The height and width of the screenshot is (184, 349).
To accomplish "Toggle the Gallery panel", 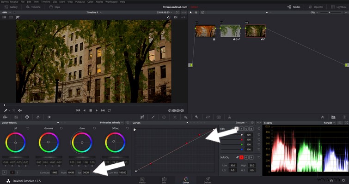I will point(11,7).
